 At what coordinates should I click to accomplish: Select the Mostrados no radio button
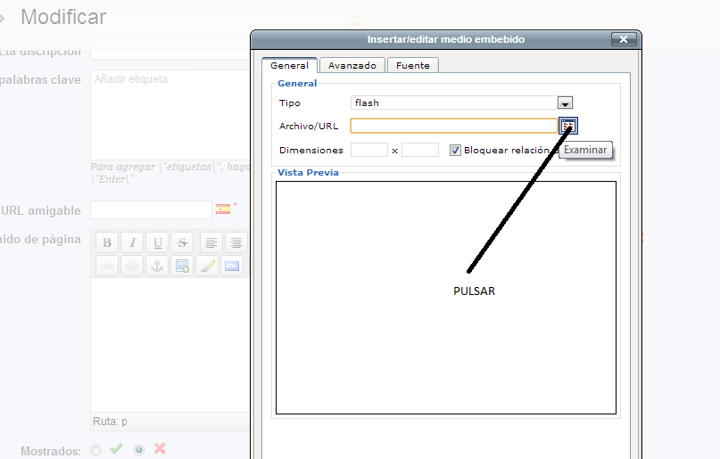pos(139,450)
